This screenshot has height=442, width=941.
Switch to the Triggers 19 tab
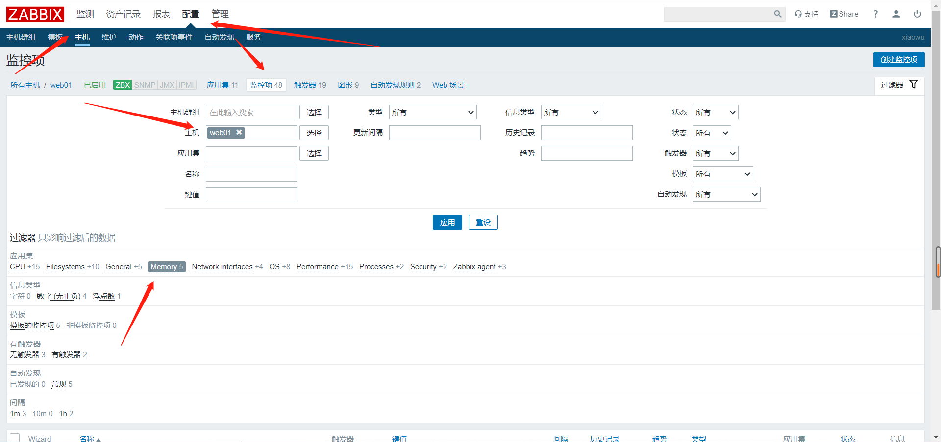coord(310,85)
